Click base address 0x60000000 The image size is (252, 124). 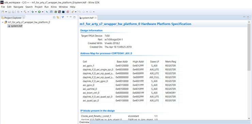point(122,93)
